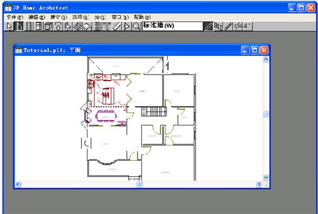Image resolution: width=318 pixels, height=214 pixels.
Task: Choose the railing wall mode icon
Action: point(218,26)
